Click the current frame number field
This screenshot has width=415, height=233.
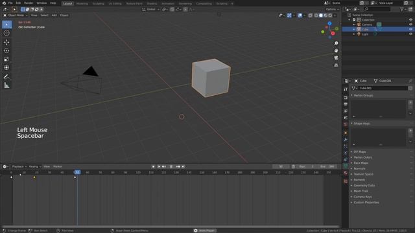[281, 167]
